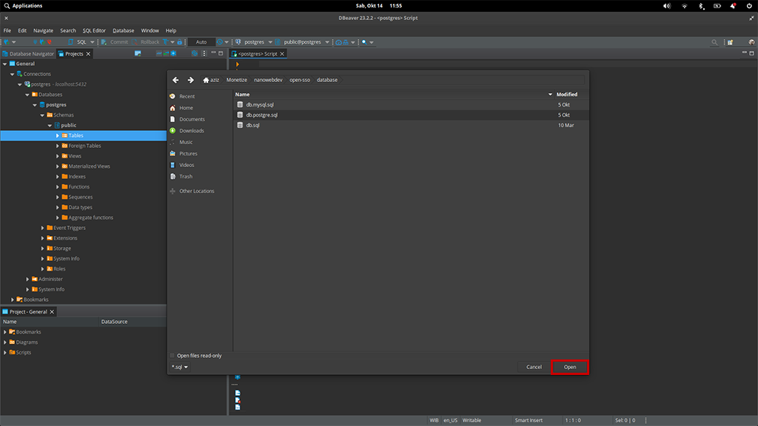
Task: Click the Modified column sort arrow
Action: pyautogui.click(x=550, y=95)
